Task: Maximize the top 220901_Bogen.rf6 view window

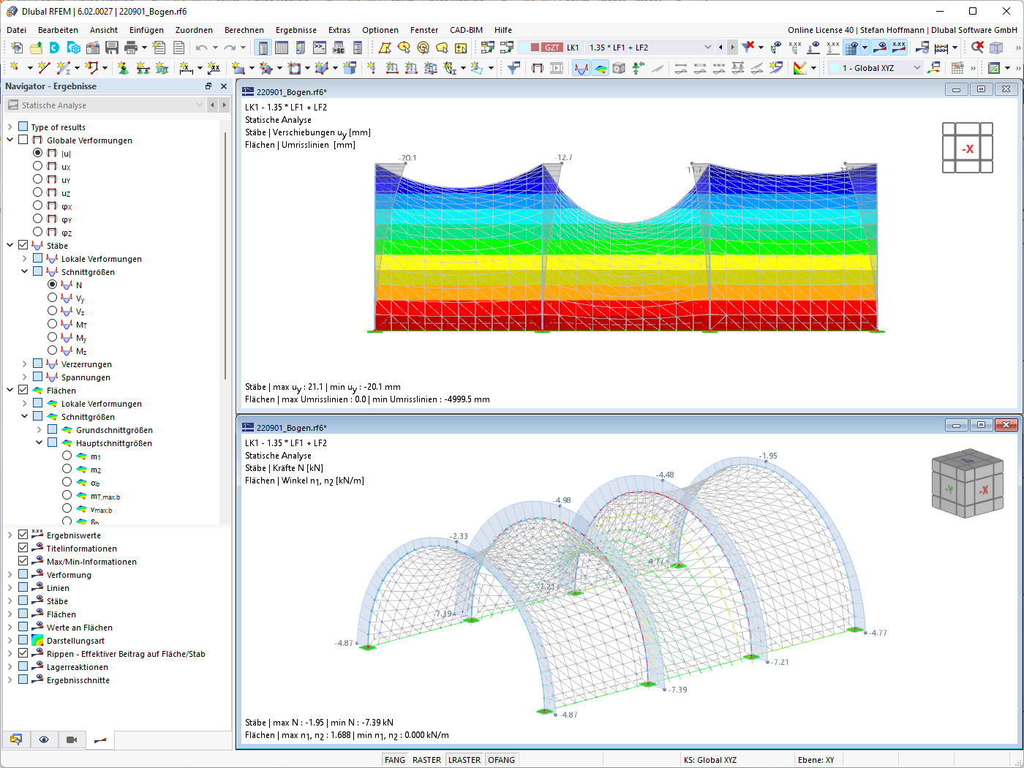Action: (x=981, y=89)
